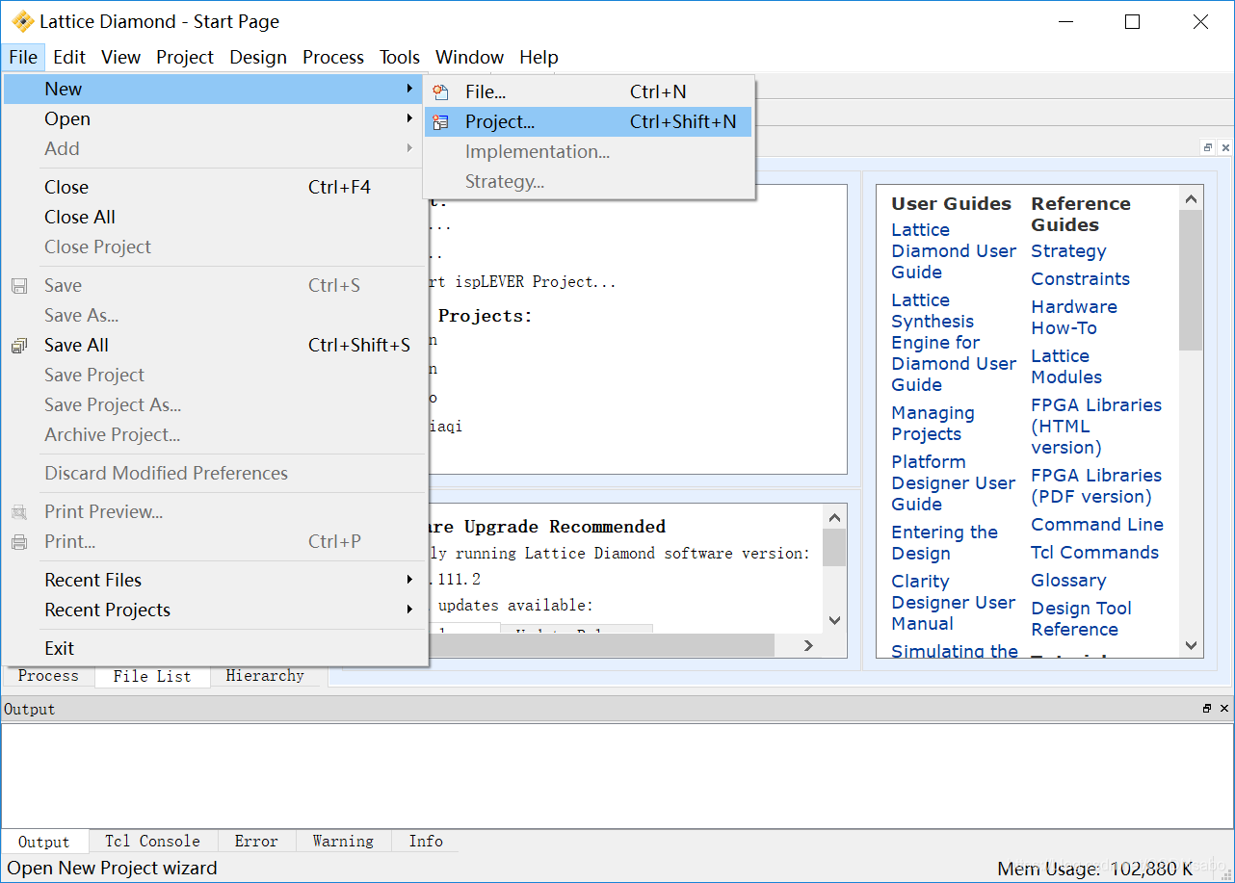Switch to the Info tab

426,842
